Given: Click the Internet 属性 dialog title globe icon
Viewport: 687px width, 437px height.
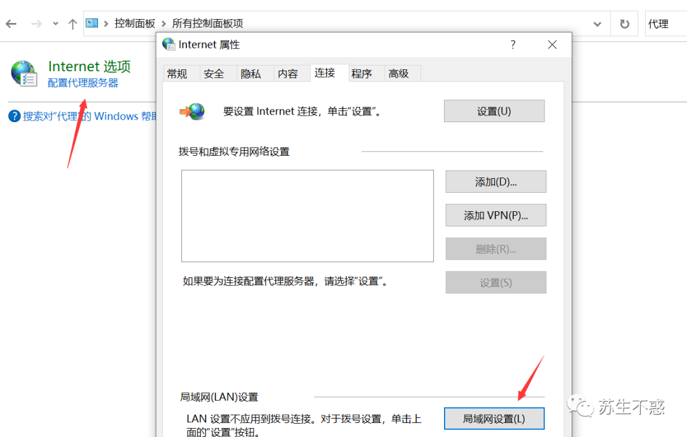Looking at the screenshot, I should 169,45.
